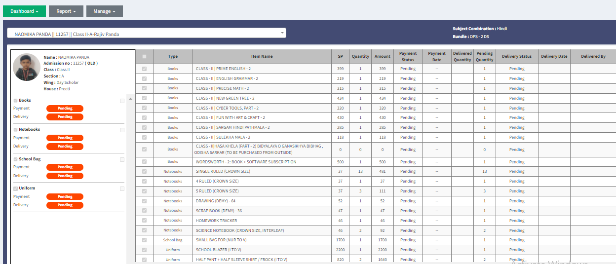Click the student profile photo
Viewport: 616px width, 264px height.
point(27,67)
